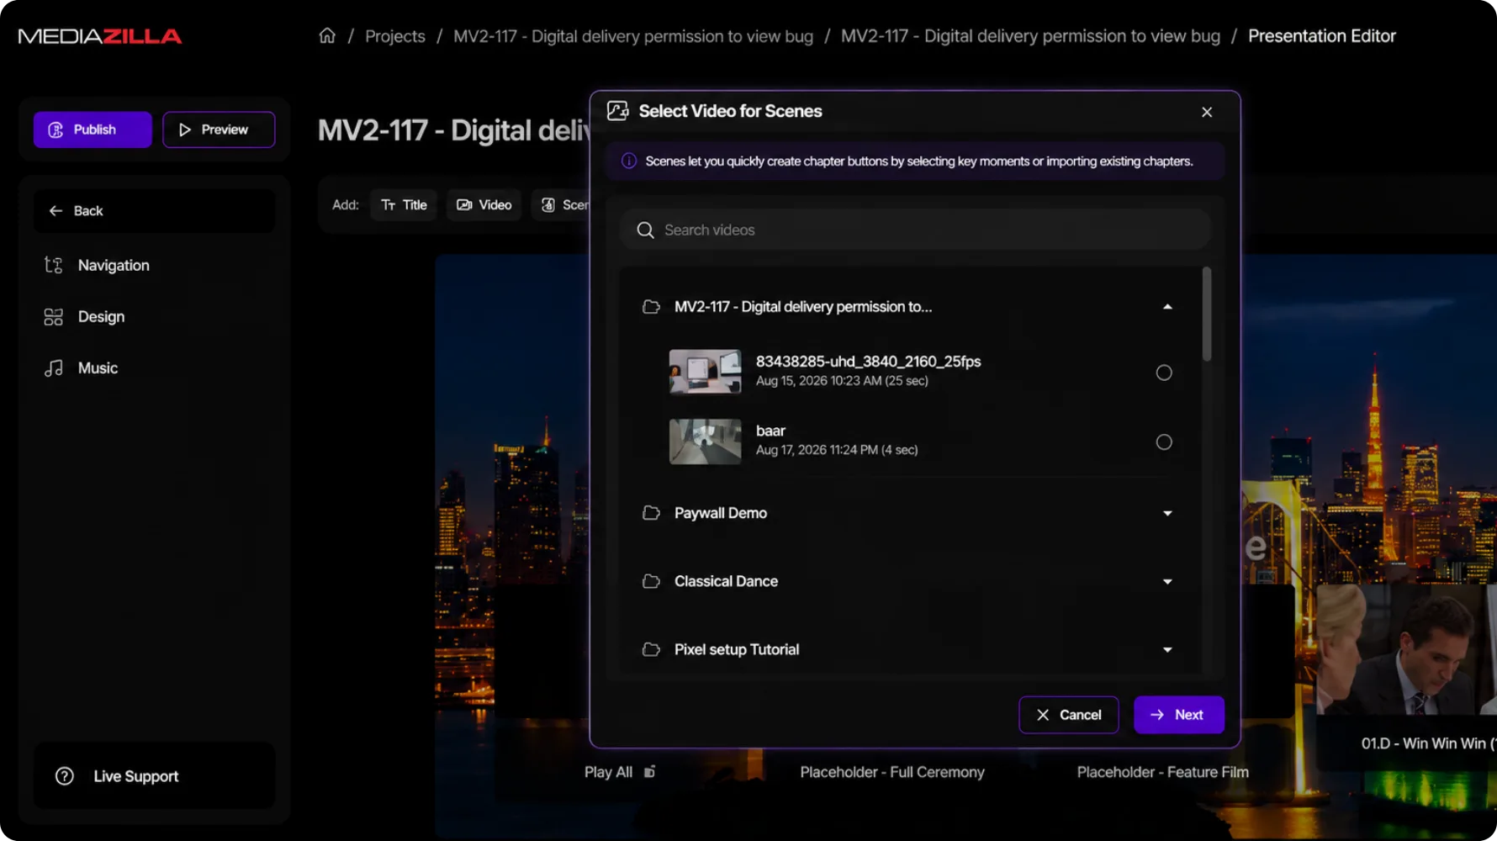Click the Play All label
The image size is (1497, 841).
[x=608, y=772]
